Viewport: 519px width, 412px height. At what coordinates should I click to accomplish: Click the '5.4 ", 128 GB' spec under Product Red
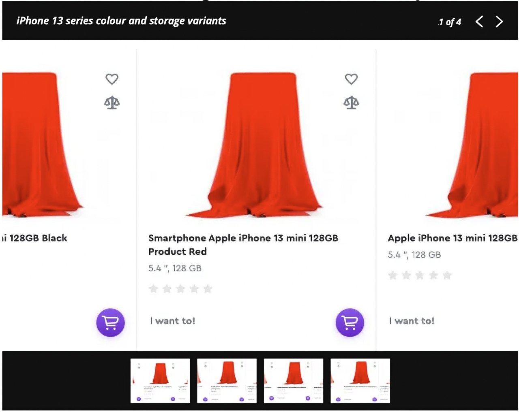[175, 268]
